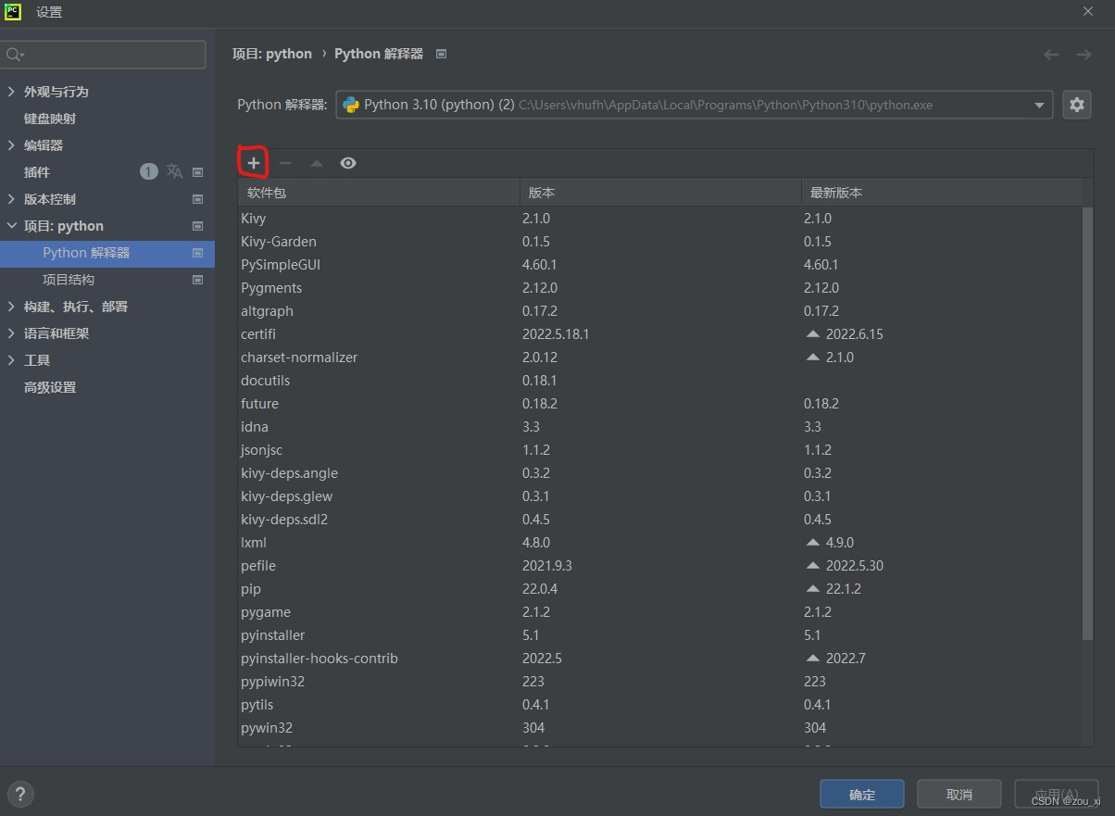This screenshot has height=816, width=1115.
Task: Sort by 软件包 column header
Action: pos(379,193)
